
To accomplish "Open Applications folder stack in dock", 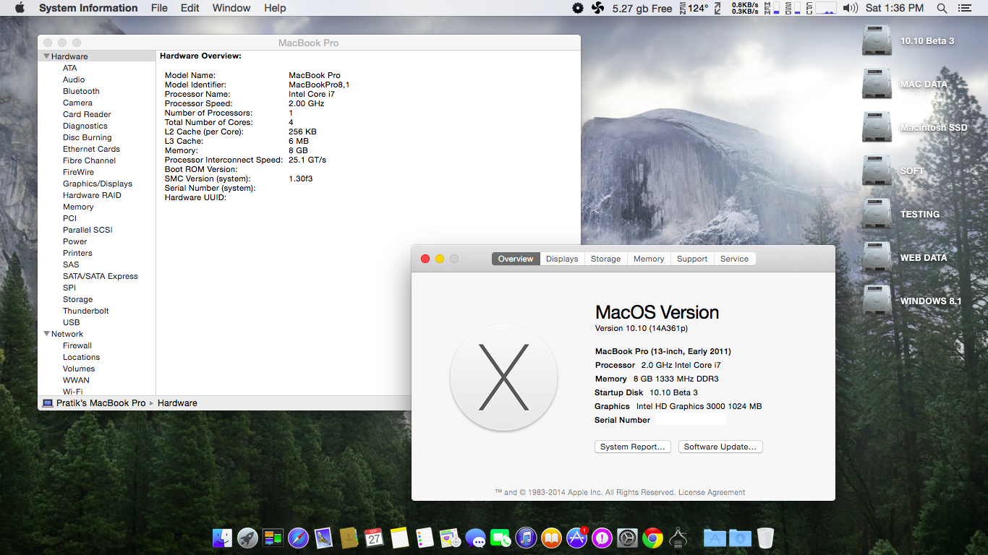I will tap(715, 538).
